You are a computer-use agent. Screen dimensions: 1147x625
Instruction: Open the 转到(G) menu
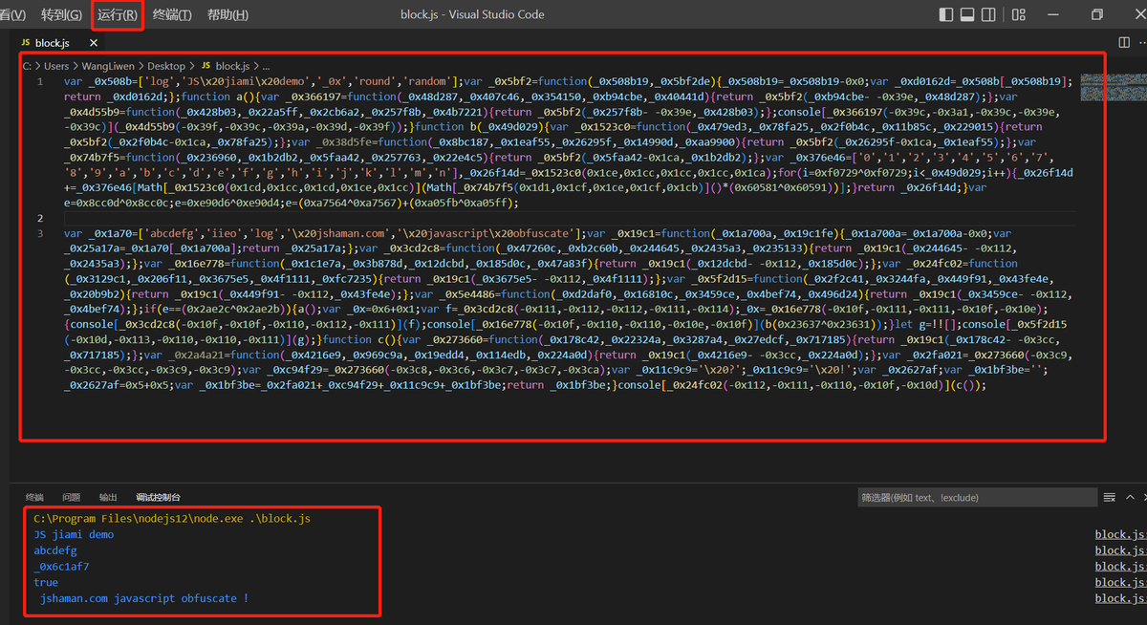pos(61,14)
